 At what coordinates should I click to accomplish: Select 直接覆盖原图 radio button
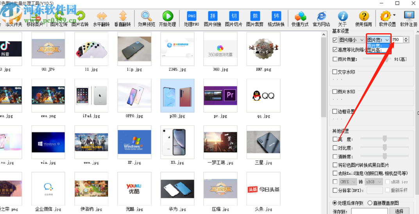pos(370,203)
